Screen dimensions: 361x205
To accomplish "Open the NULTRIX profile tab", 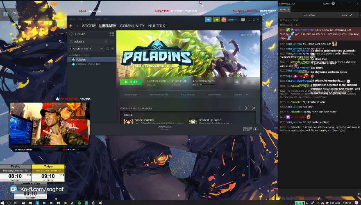I will pos(157,26).
